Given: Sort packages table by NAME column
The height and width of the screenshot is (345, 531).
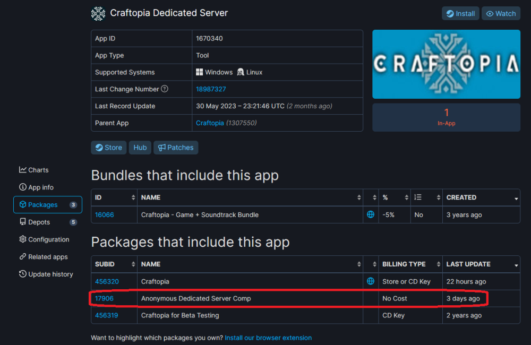Looking at the screenshot, I should click(250, 264).
